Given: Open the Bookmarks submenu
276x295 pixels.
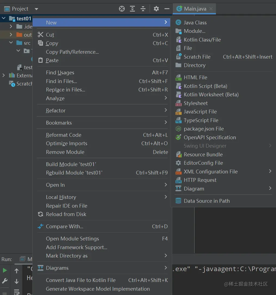Looking at the screenshot, I should click(x=102, y=123).
